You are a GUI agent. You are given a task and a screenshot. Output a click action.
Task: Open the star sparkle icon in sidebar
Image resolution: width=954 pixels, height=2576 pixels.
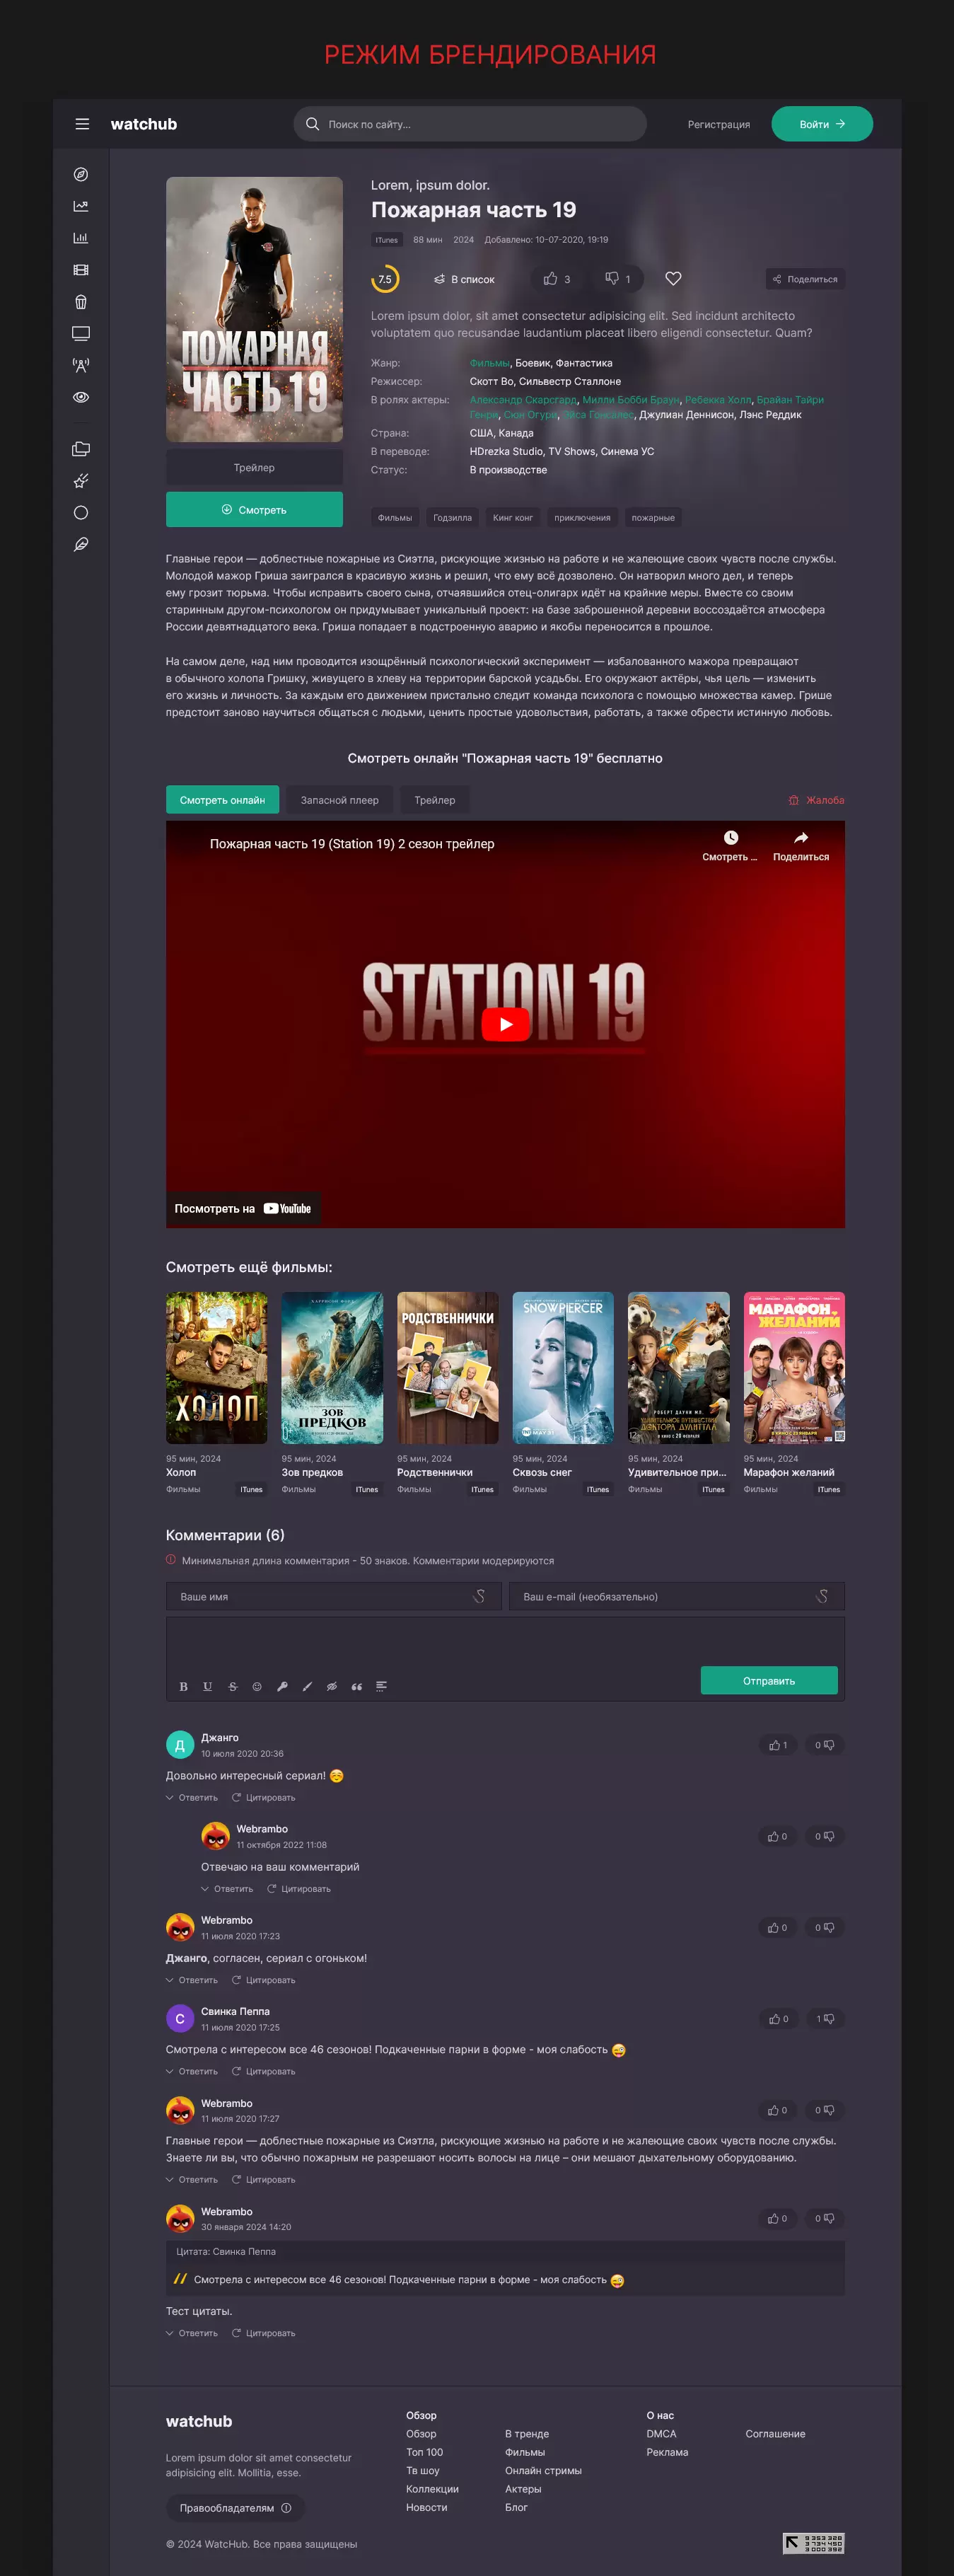click(x=81, y=481)
